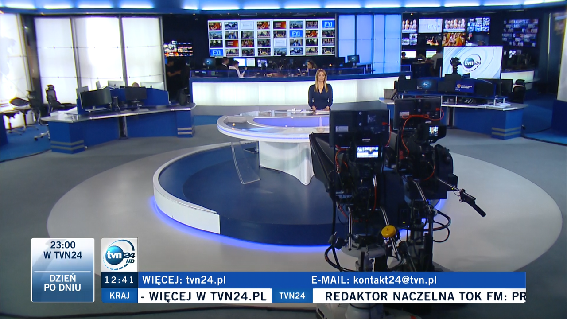Viewport: 567px width, 319px height.
Task: Click the 'E-MAIL: kontakt24@tvn.pl' text
Action: click(x=374, y=280)
